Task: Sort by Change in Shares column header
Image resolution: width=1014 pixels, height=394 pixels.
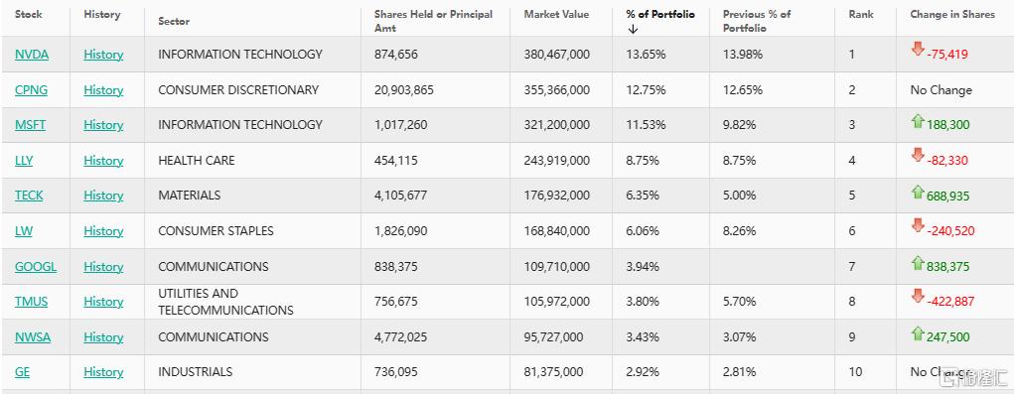Action: click(x=951, y=14)
